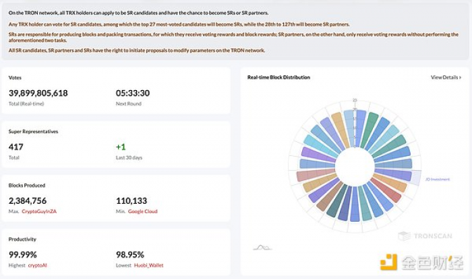Click the Next Round label
The height and width of the screenshot is (279, 472).
(x=129, y=104)
